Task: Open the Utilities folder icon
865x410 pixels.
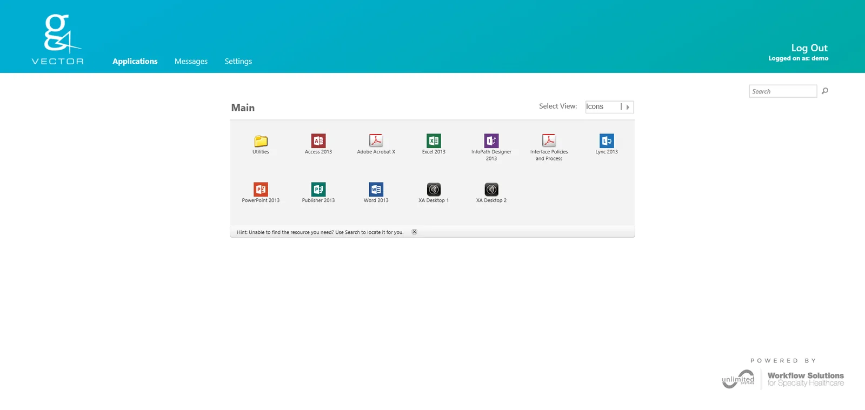Action: click(x=261, y=141)
